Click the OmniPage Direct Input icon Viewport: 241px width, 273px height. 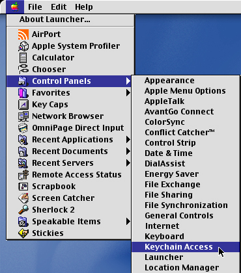(x=23, y=128)
